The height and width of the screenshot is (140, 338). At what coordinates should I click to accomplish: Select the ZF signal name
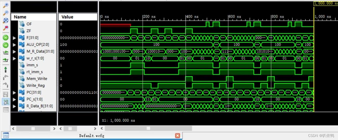pyautogui.click(x=29, y=31)
